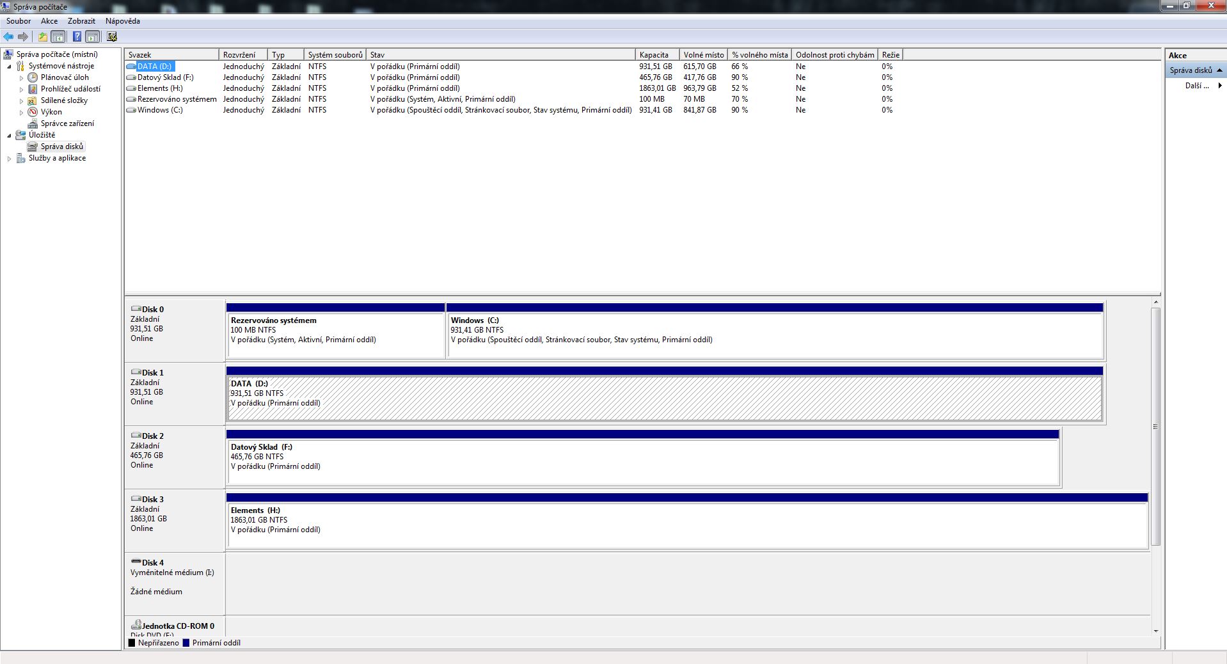Viewport: 1227px width, 664px height.
Task: Click the last toolbar icon with the gear
Action: click(112, 37)
